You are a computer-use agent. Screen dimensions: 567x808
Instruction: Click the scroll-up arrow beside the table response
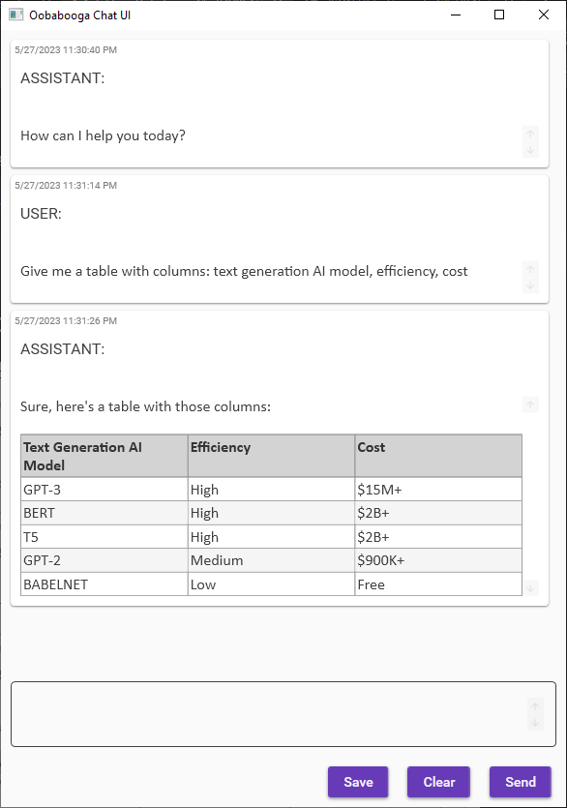coord(530,404)
